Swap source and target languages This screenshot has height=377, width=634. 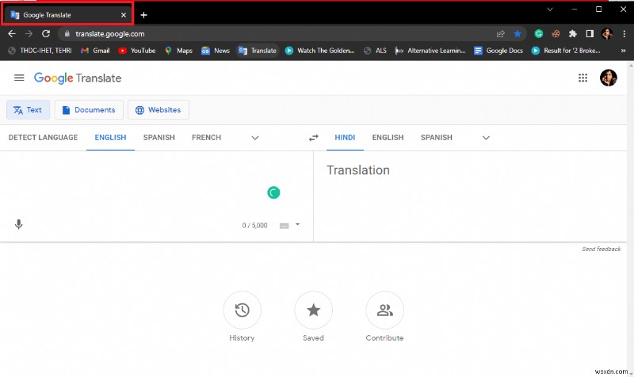coord(313,138)
